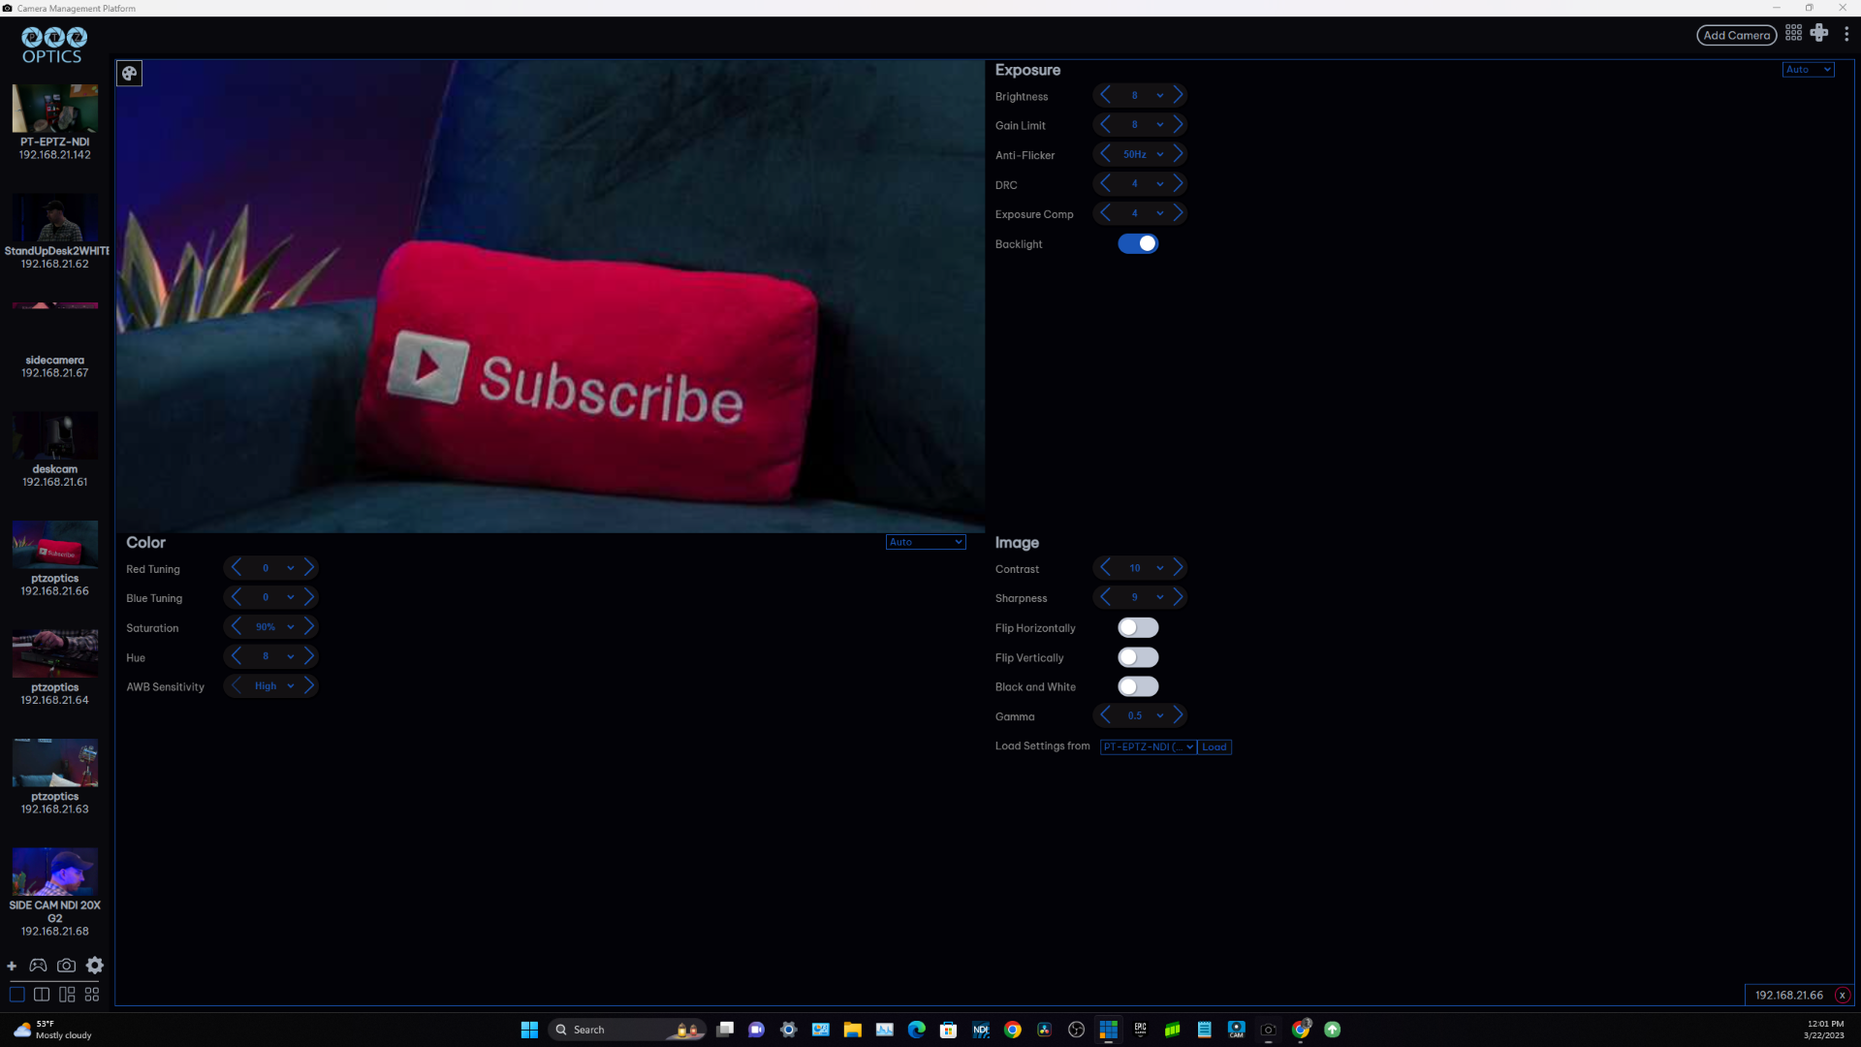Select ptzoptics 192.168.21.64 camera thumbnail
The height and width of the screenshot is (1047, 1861).
(x=55, y=653)
